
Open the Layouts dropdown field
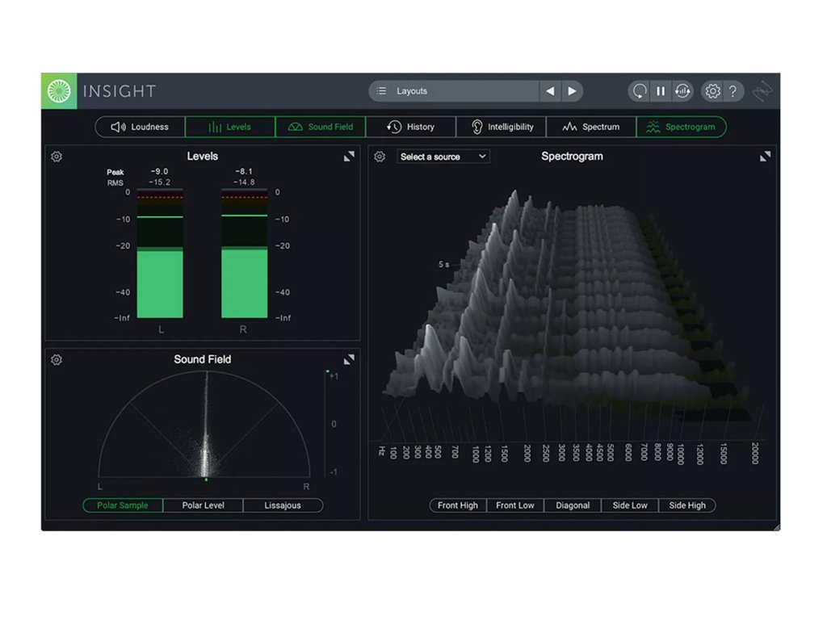454,91
